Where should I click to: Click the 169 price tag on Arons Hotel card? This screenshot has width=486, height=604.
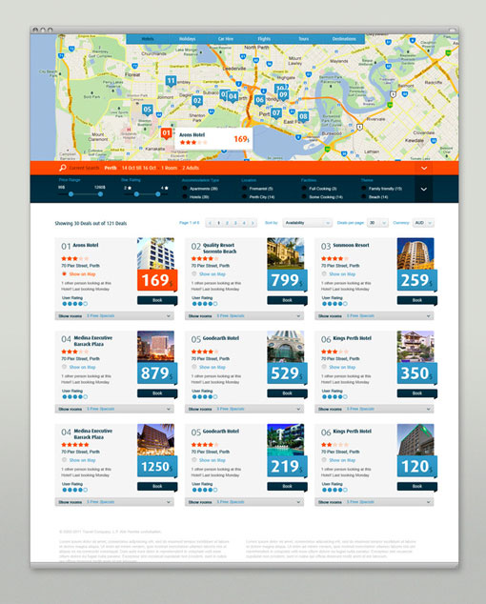[x=157, y=280]
